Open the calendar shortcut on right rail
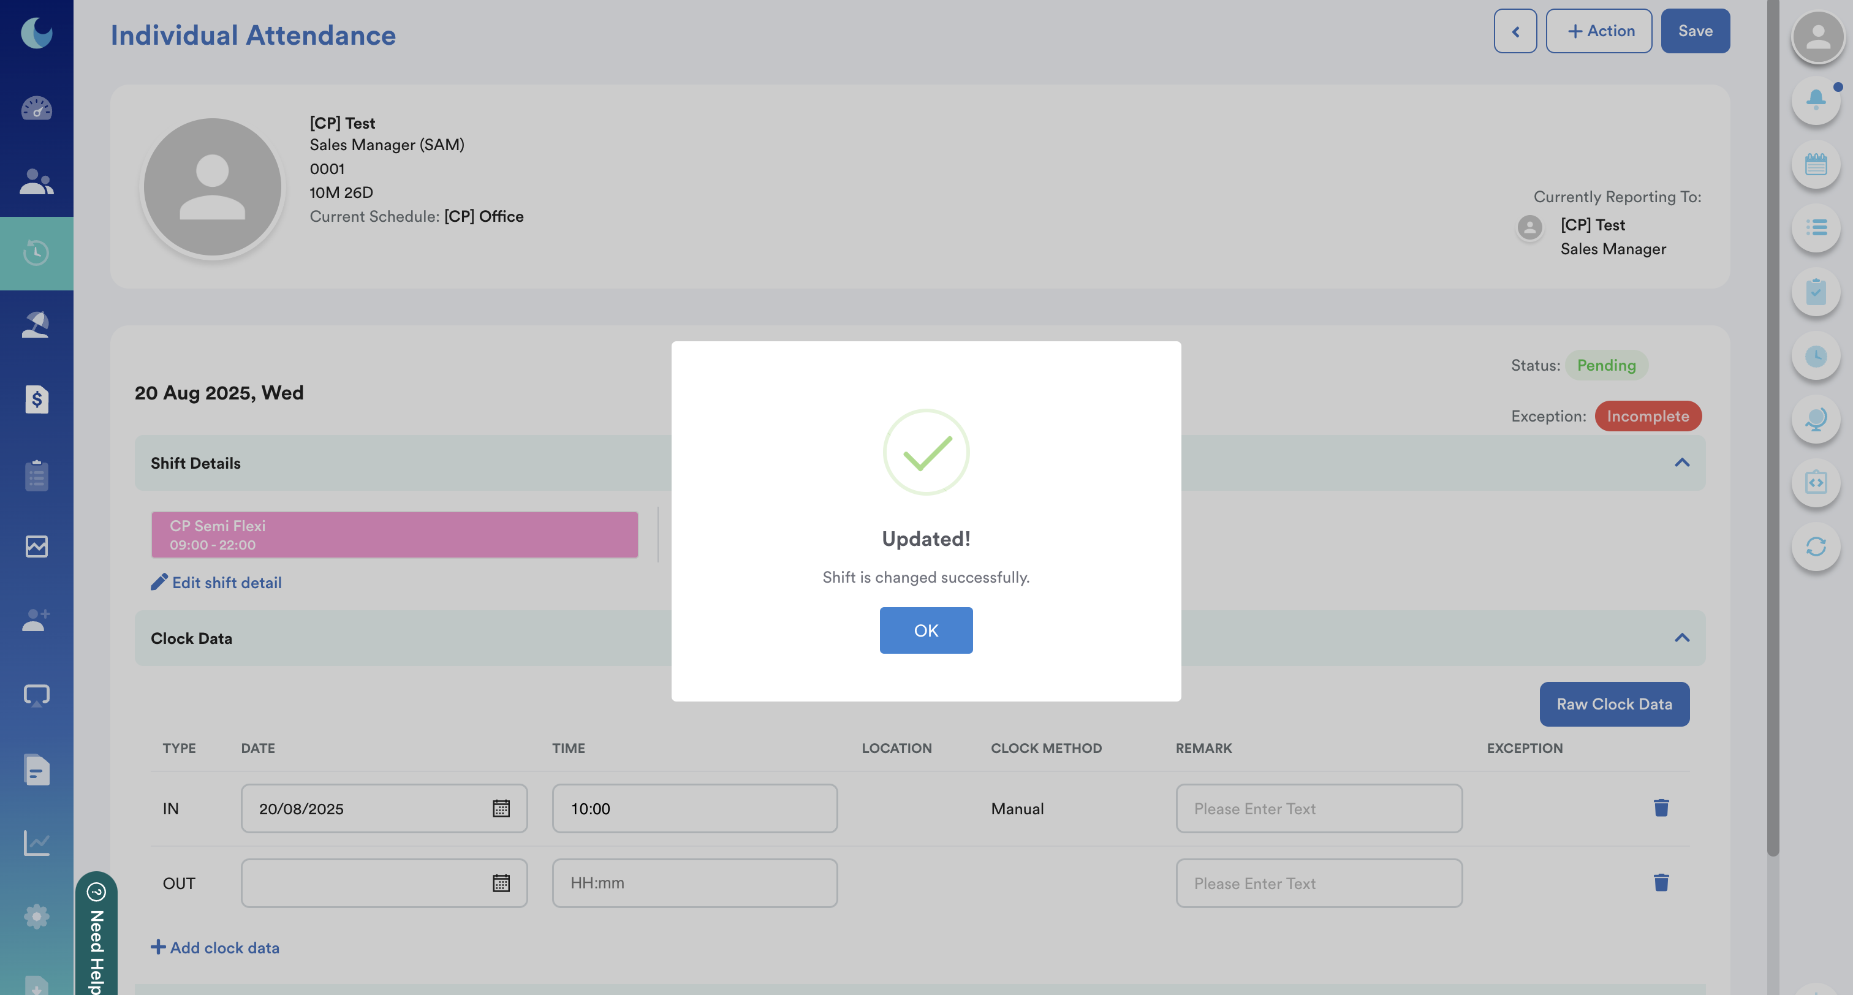Screen dimensions: 1853x995 (x=1816, y=164)
